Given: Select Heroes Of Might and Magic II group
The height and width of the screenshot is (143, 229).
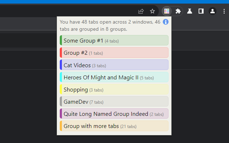Looking at the screenshot, I should (114, 77).
